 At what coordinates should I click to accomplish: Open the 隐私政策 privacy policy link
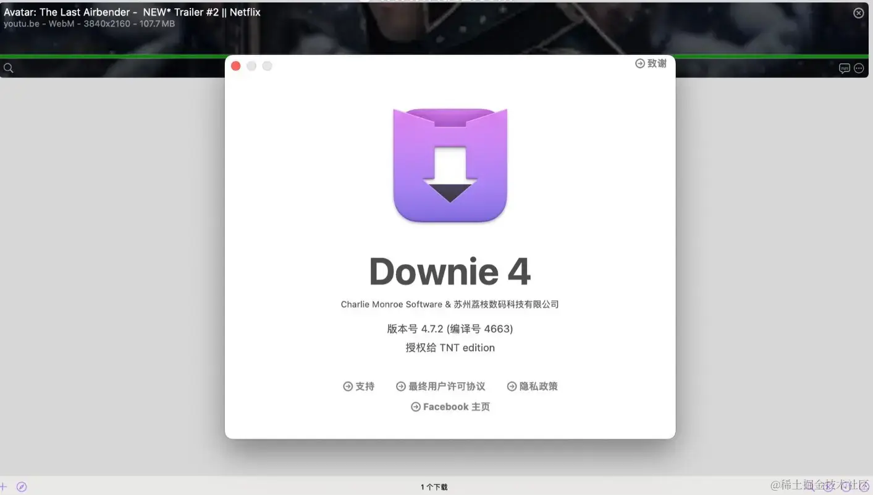coord(533,386)
